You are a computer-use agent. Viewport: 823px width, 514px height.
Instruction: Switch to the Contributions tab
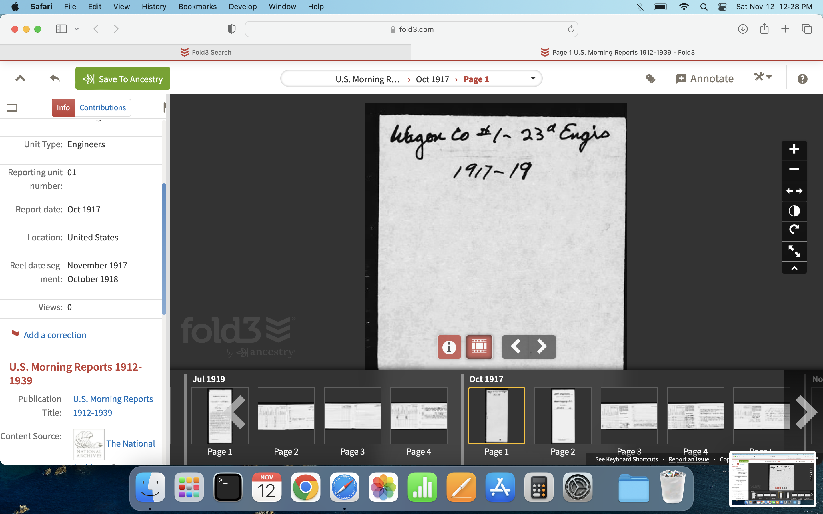(x=102, y=108)
